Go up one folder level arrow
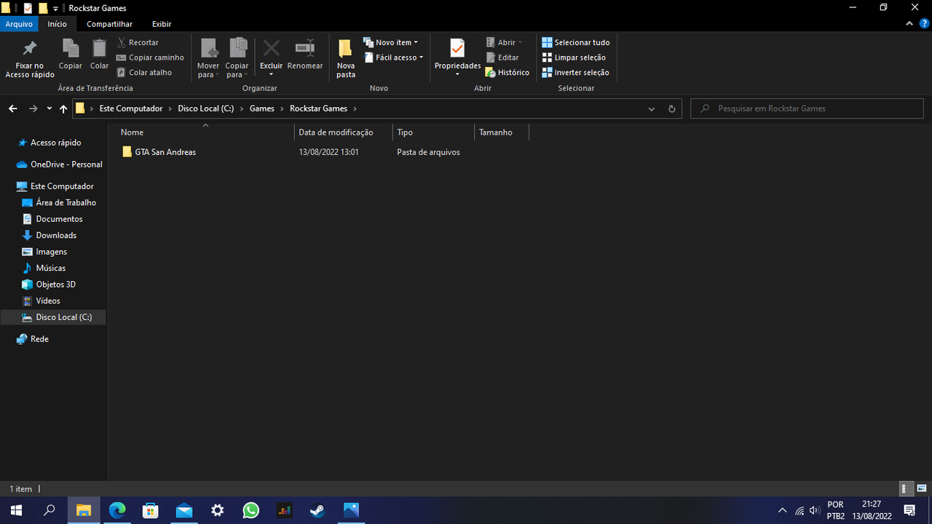 tap(63, 108)
